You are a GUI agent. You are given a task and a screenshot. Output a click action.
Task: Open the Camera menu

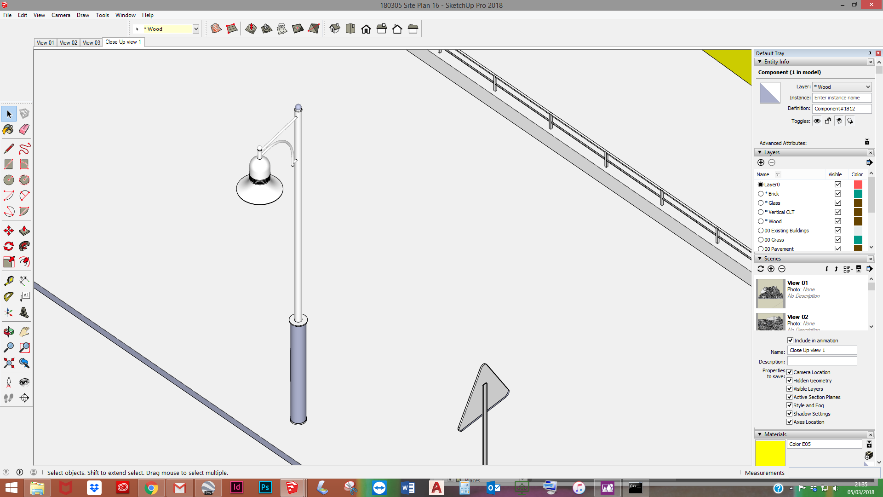point(61,15)
